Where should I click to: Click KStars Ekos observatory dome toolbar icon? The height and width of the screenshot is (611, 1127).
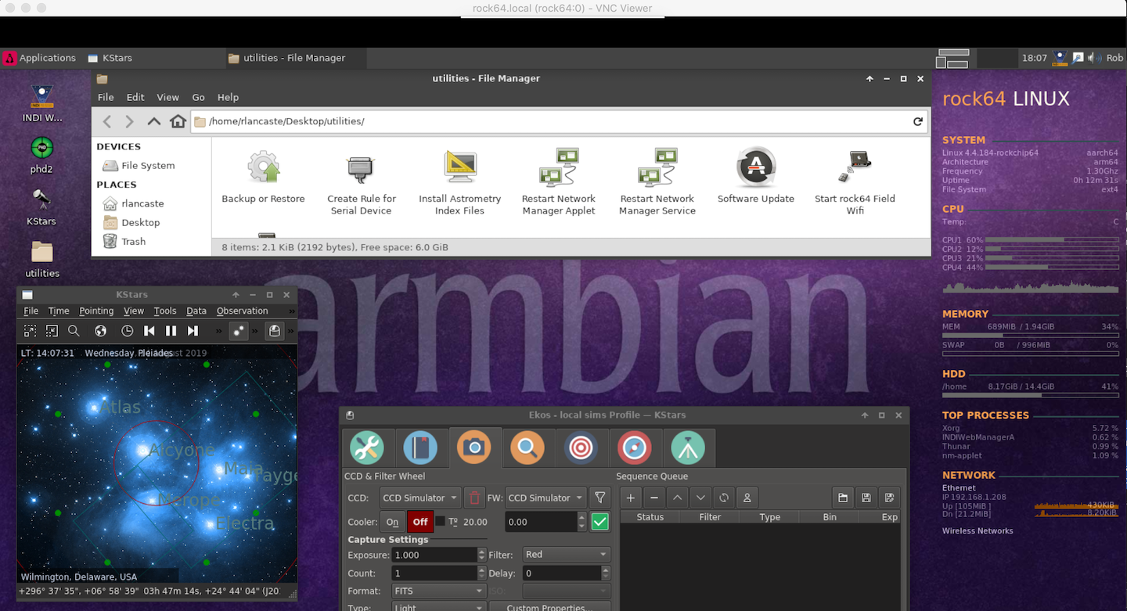274,331
